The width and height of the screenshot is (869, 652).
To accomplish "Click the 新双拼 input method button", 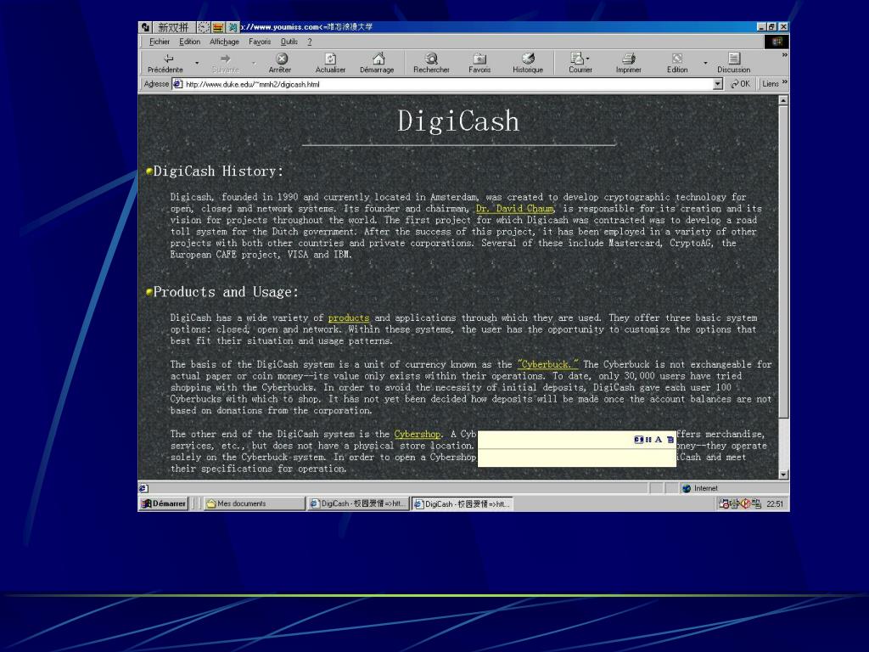I will [173, 27].
